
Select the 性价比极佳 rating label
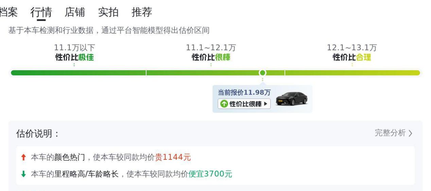74,57
